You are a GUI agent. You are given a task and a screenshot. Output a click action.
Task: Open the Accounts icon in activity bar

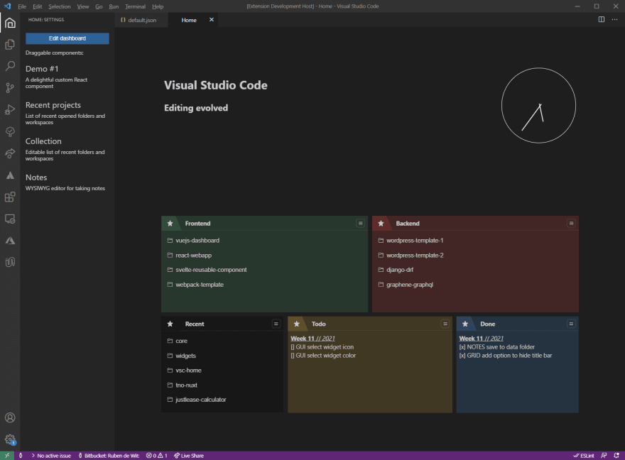tap(10, 418)
